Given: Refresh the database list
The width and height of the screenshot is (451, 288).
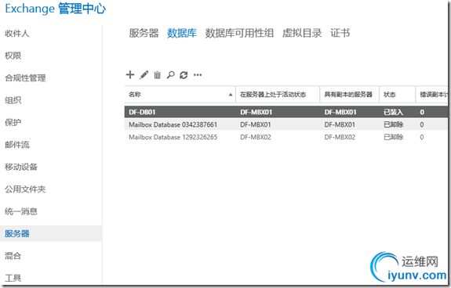Looking at the screenshot, I should coord(184,75).
